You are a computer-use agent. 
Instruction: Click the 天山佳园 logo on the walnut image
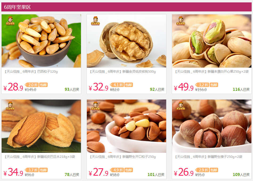(95, 21)
